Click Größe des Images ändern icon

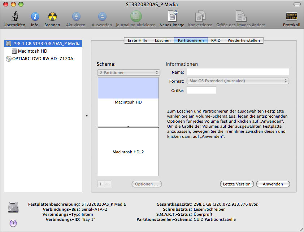[x=241, y=16]
